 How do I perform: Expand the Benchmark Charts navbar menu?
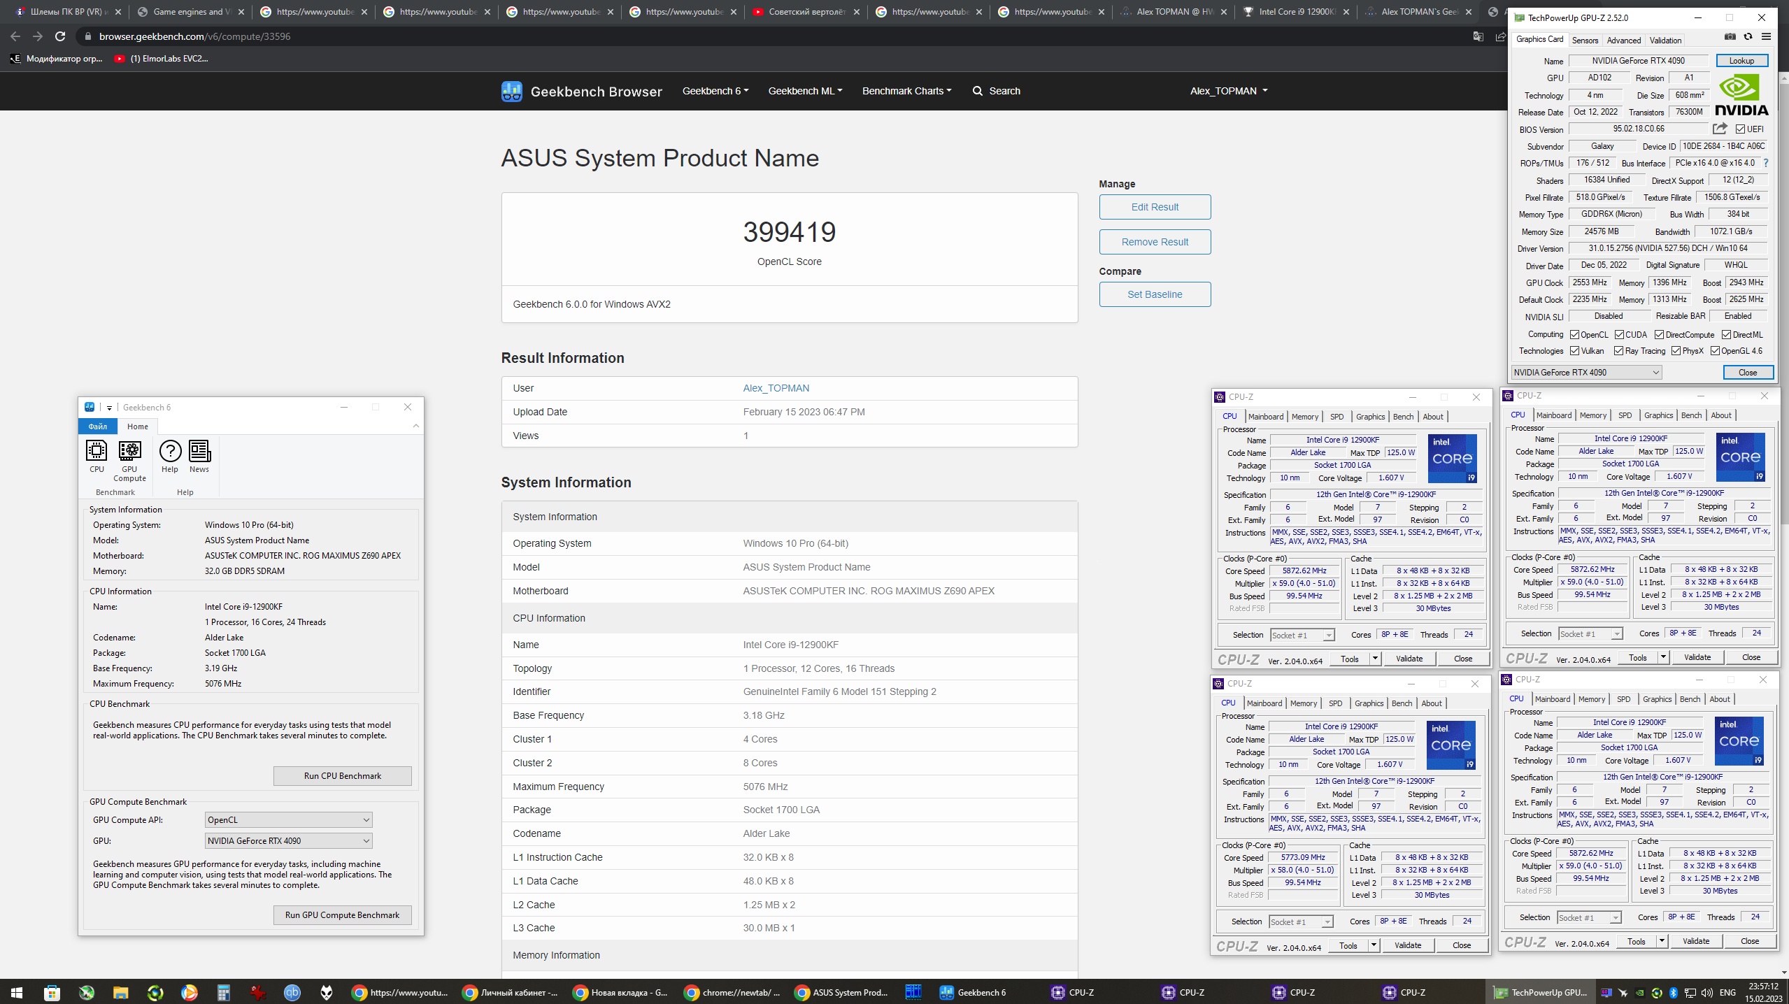[x=906, y=91]
